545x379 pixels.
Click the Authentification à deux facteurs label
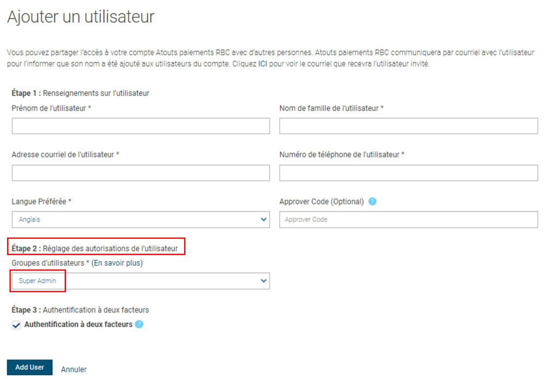[x=78, y=324]
